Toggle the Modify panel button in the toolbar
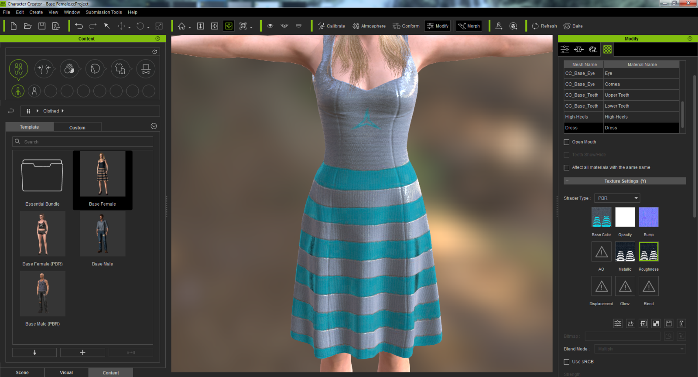Screen dimensions: 698x377 click(x=438, y=26)
